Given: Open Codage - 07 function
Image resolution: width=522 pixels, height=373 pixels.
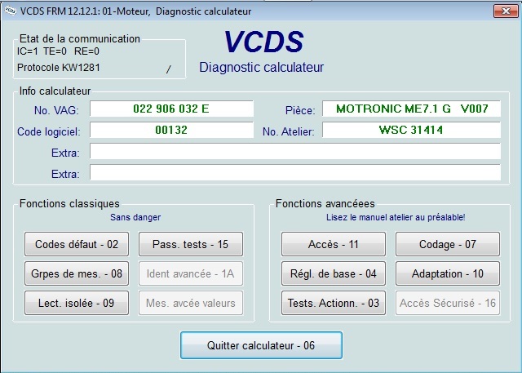Looking at the screenshot, I should 448,244.
